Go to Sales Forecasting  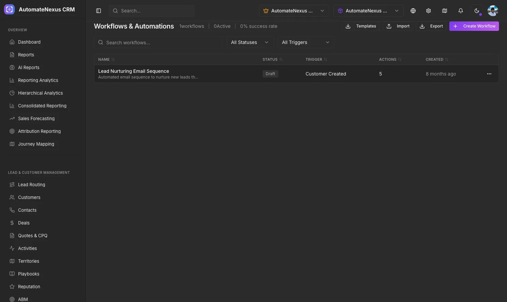43,118
